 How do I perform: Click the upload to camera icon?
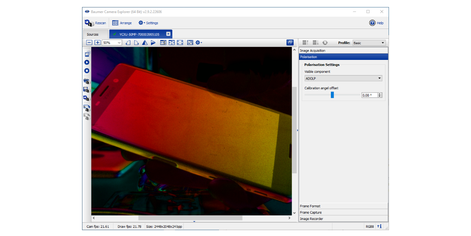pyautogui.click(x=87, y=108)
